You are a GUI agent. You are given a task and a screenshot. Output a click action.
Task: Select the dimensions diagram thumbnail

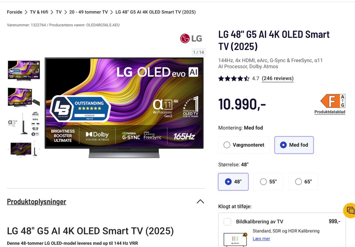tap(24, 149)
